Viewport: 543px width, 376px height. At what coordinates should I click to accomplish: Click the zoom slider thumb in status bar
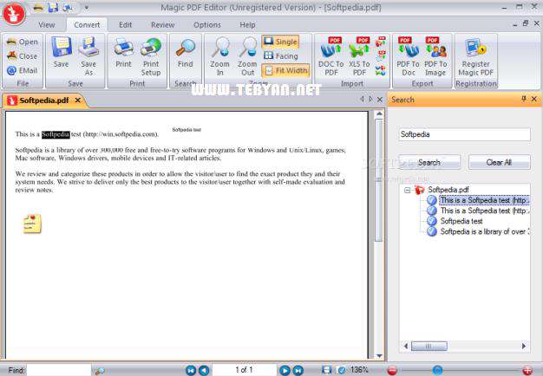[437, 371]
